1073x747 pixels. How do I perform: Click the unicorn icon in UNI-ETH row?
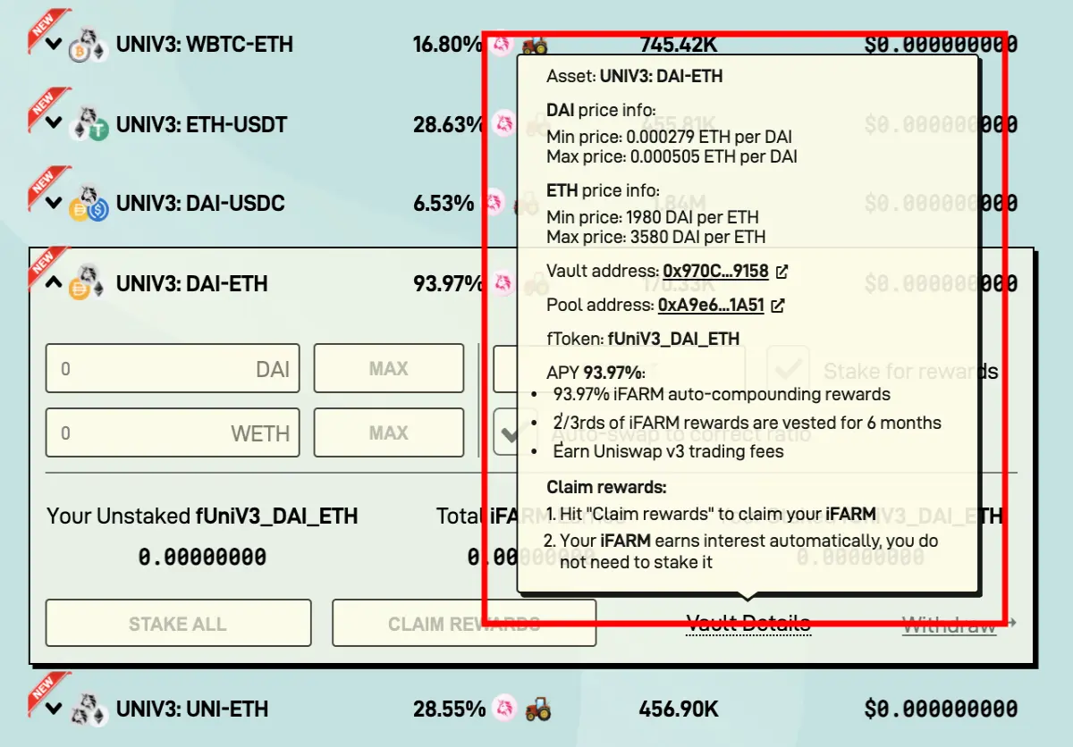pyautogui.click(x=506, y=709)
